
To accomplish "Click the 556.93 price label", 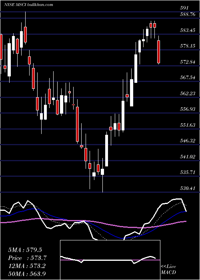I will (188, 109).
